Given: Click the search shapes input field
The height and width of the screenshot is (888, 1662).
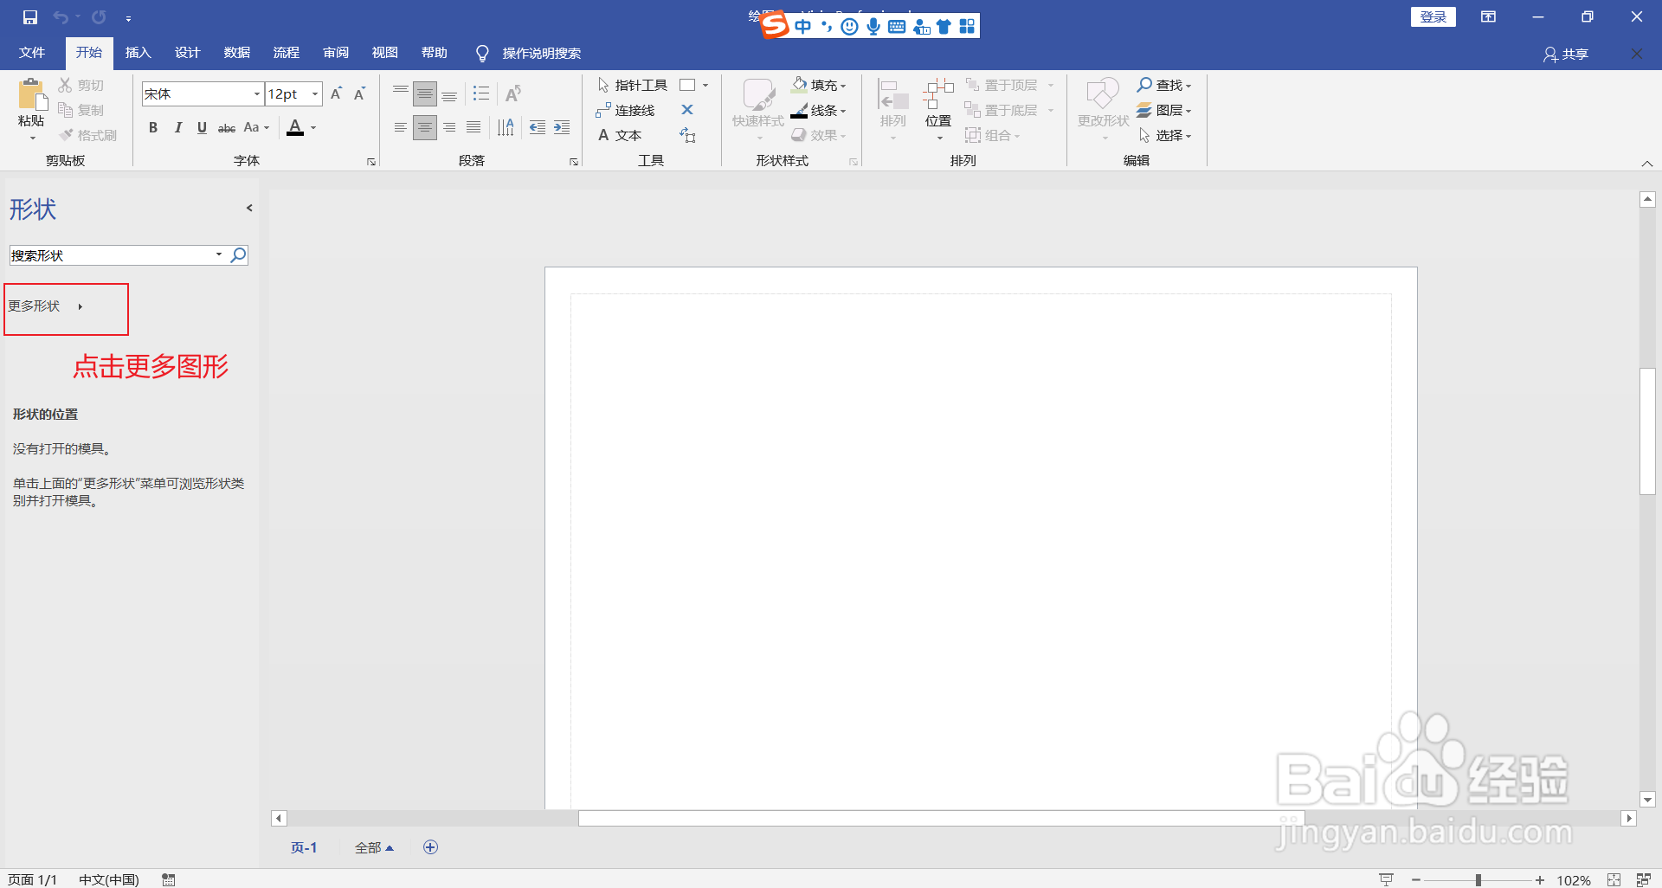Looking at the screenshot, I should (x=113, y=255).
